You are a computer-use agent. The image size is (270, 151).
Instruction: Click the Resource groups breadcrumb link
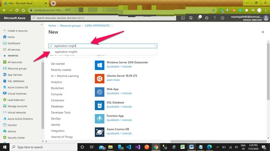pos(70,26)
